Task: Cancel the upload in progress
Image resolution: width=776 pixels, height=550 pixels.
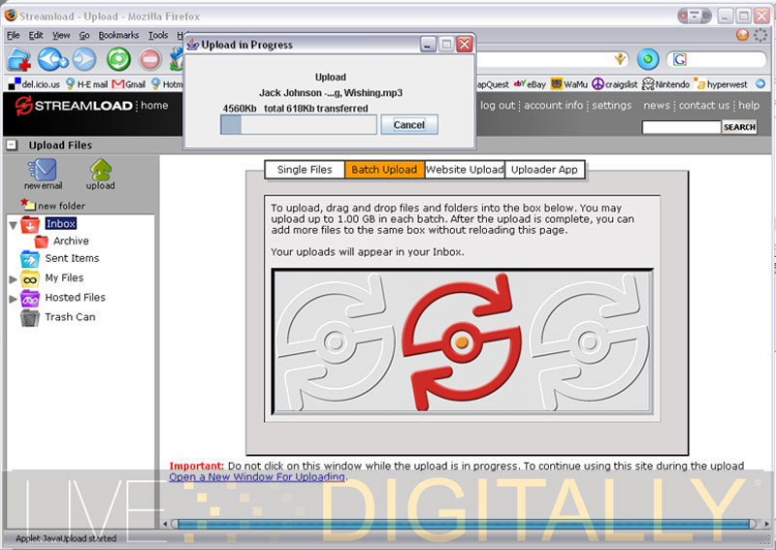Action: [408, 125]
